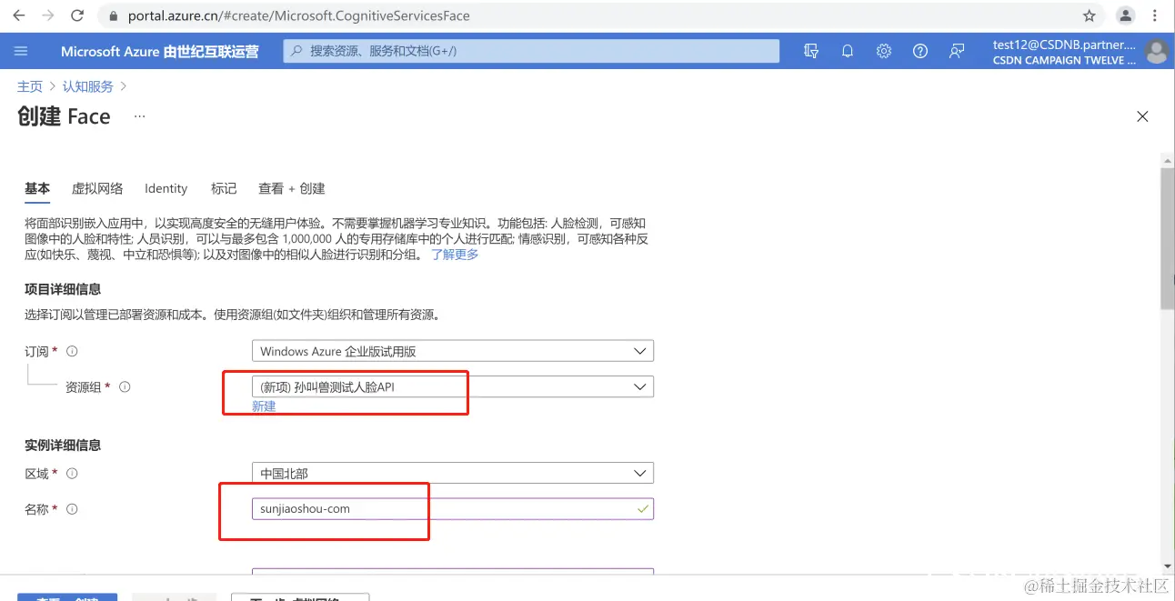This screenshot has width=1175, height=601.
Task: Switch to the 查看 + 创建 tab
Action: [x=292, y=188]
